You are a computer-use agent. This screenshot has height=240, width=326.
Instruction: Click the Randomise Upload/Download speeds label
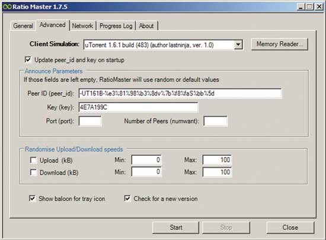coord(74,149)
